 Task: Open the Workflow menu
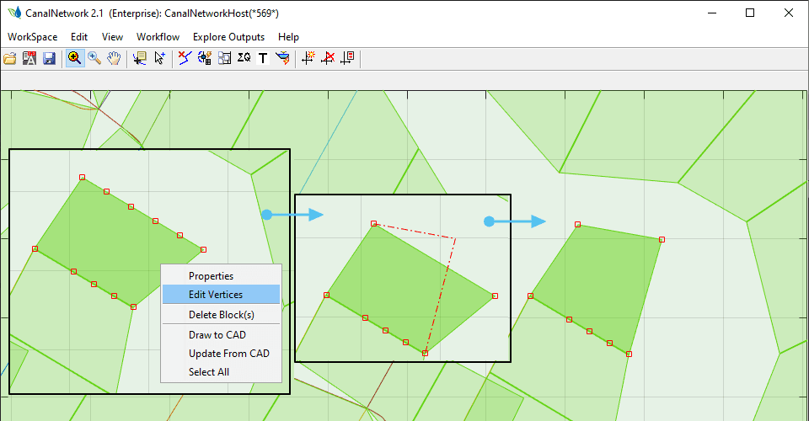[158, 37]
